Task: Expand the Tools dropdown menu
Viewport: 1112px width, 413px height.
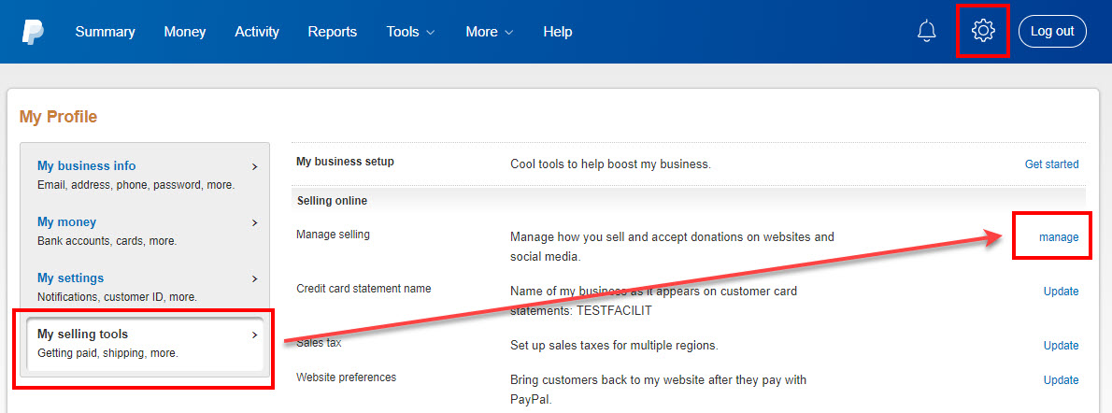Action: coord(410,32)
